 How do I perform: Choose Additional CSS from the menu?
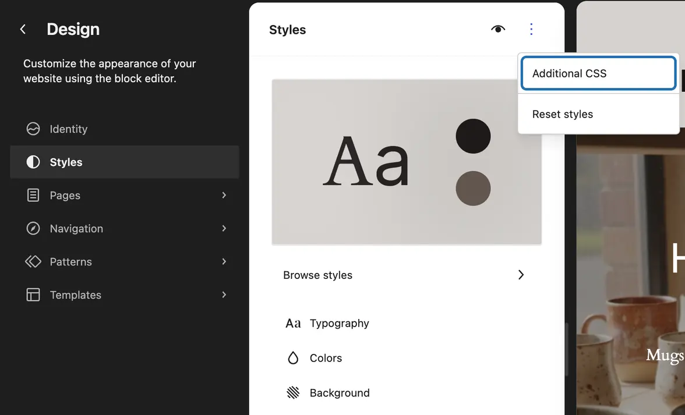tap(599, 73)
